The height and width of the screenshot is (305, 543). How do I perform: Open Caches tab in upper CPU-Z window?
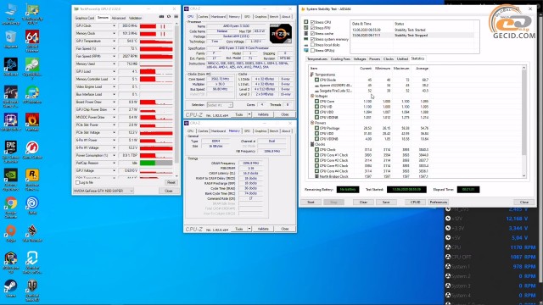pos(203,17)
